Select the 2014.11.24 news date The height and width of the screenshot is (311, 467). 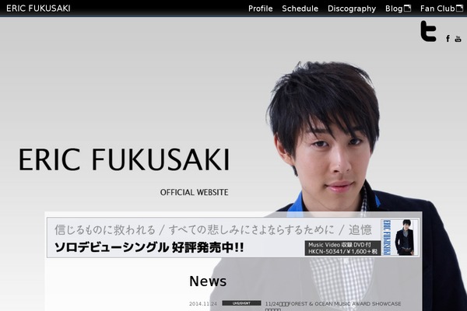pos(203,304)
